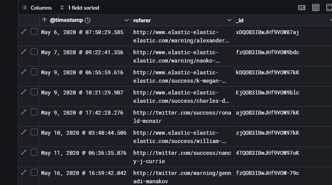Open @timestamp column options chevron

pyautogui.click(x=127, y=20)
